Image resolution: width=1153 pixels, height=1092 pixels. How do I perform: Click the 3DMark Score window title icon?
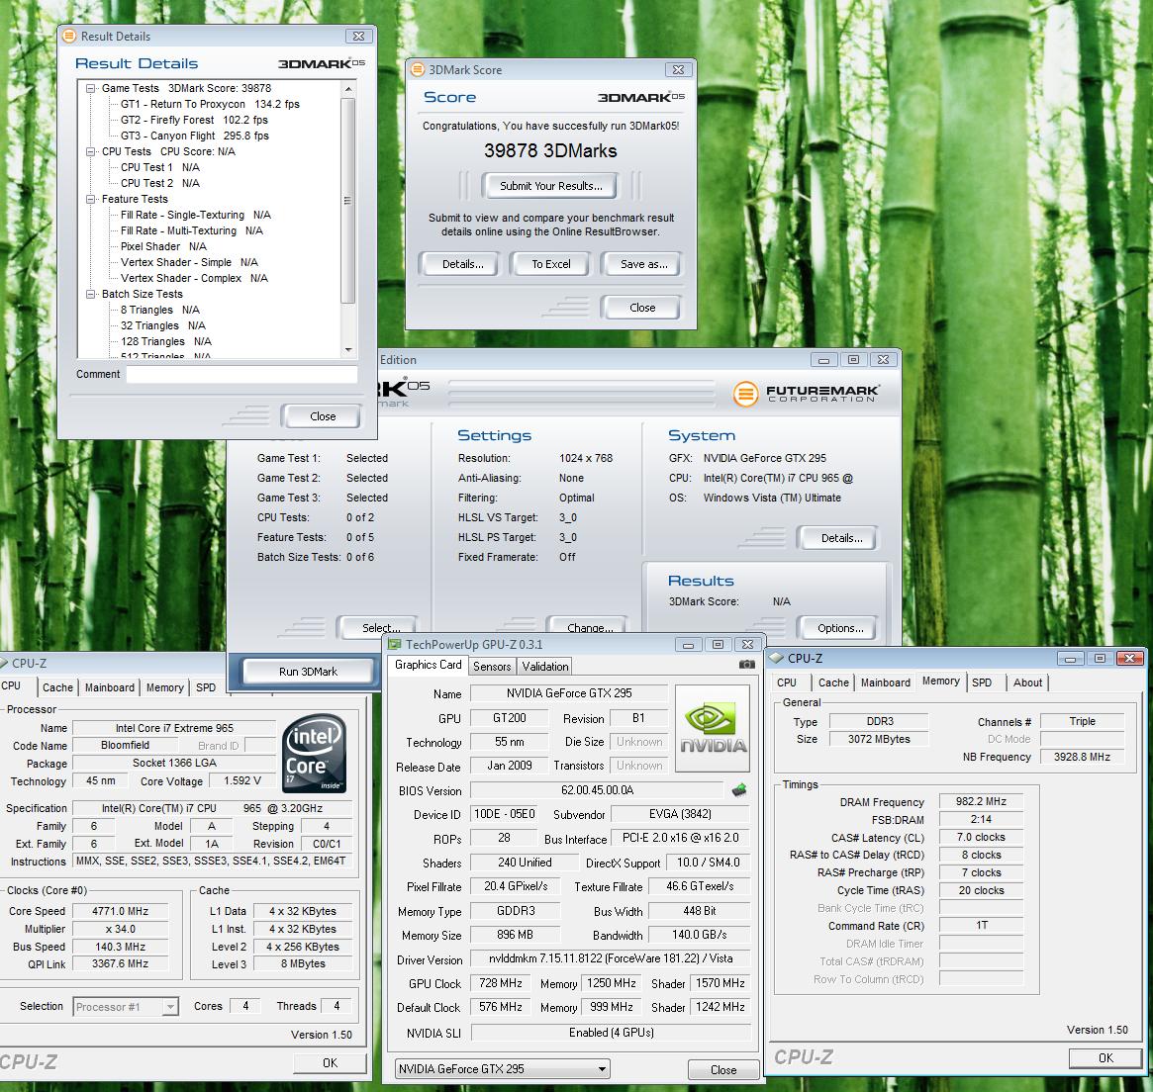click(418, 70)
